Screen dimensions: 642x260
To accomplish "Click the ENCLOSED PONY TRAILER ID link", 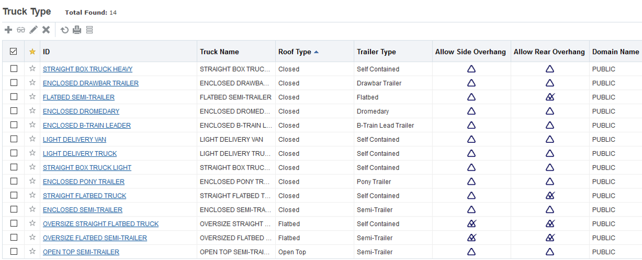I will (x=84, y=182).
